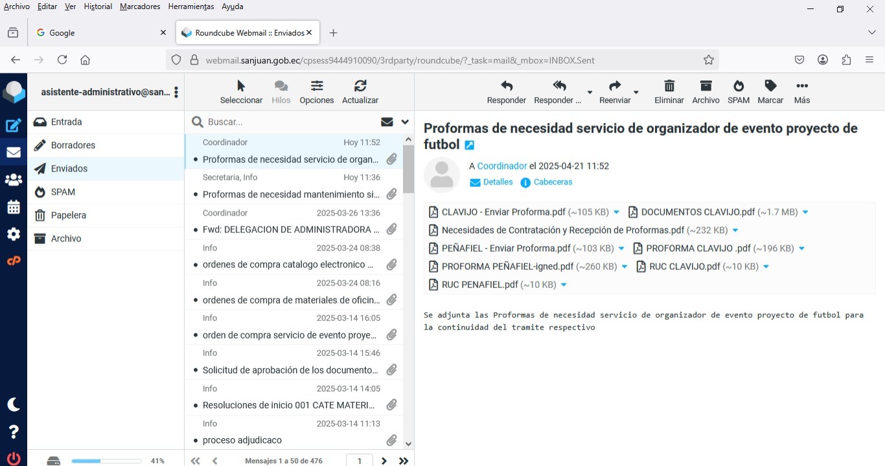Screen dimensions: 885x466
Task: Open the envelope mail filter in search bar
Action: click(x=387, y=122)
